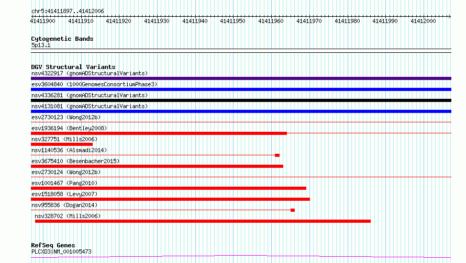This screenshot has height=263, width=466.
Task: Open nsv328702 (Mills2006) variant label
Action: (x=68, y=216)
